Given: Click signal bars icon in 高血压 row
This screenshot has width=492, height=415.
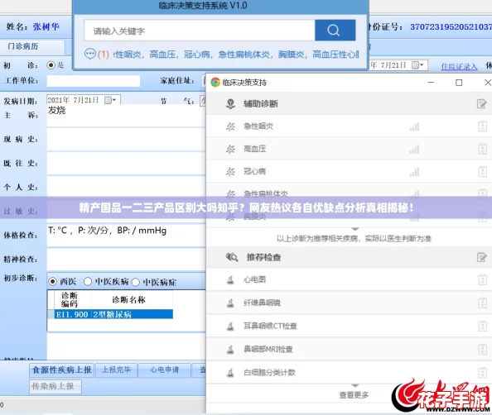Looking at the screenshot, I should (x=414, y=150).
